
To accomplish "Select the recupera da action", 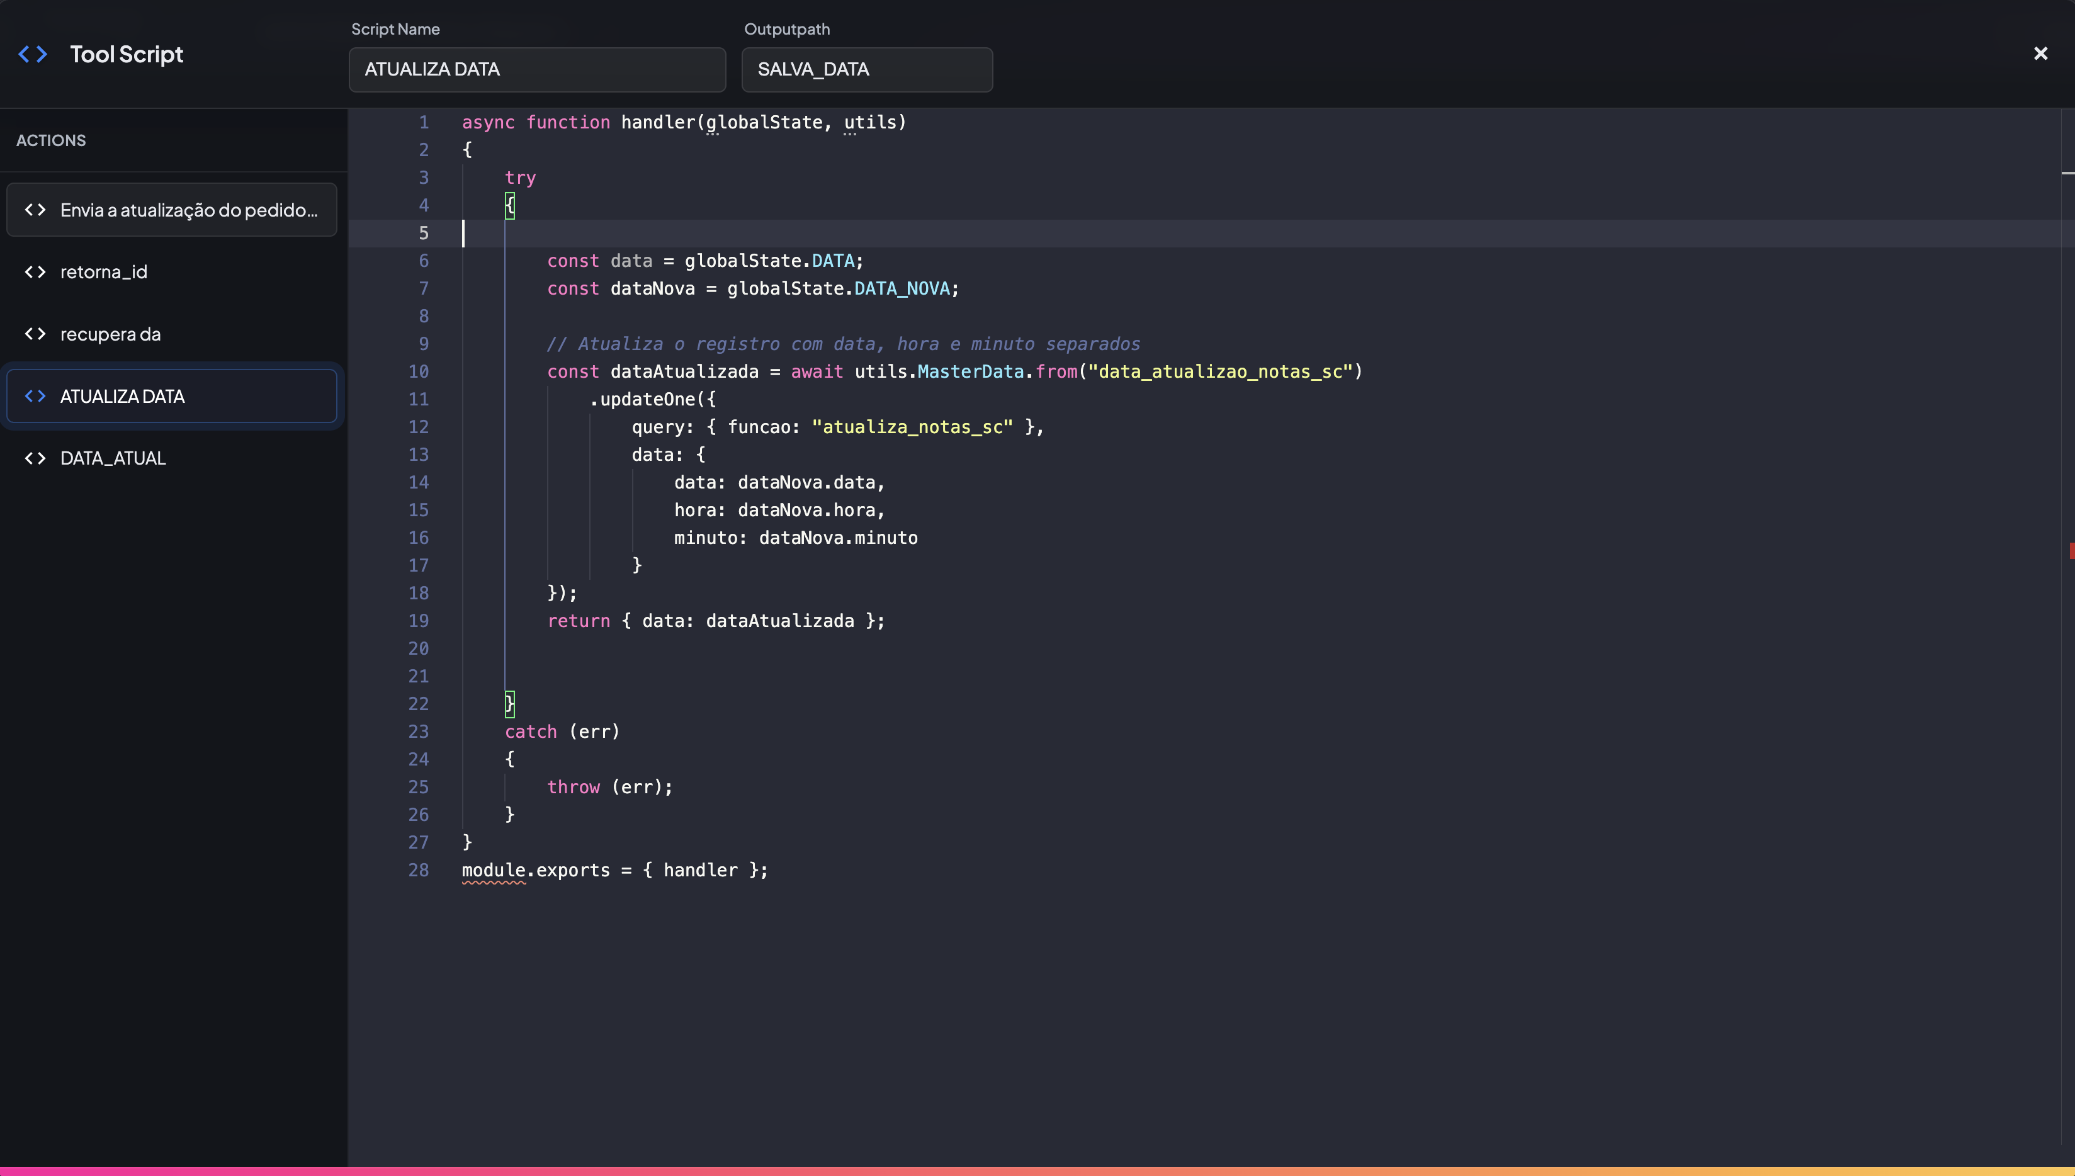I will click(x=111, y=334).
